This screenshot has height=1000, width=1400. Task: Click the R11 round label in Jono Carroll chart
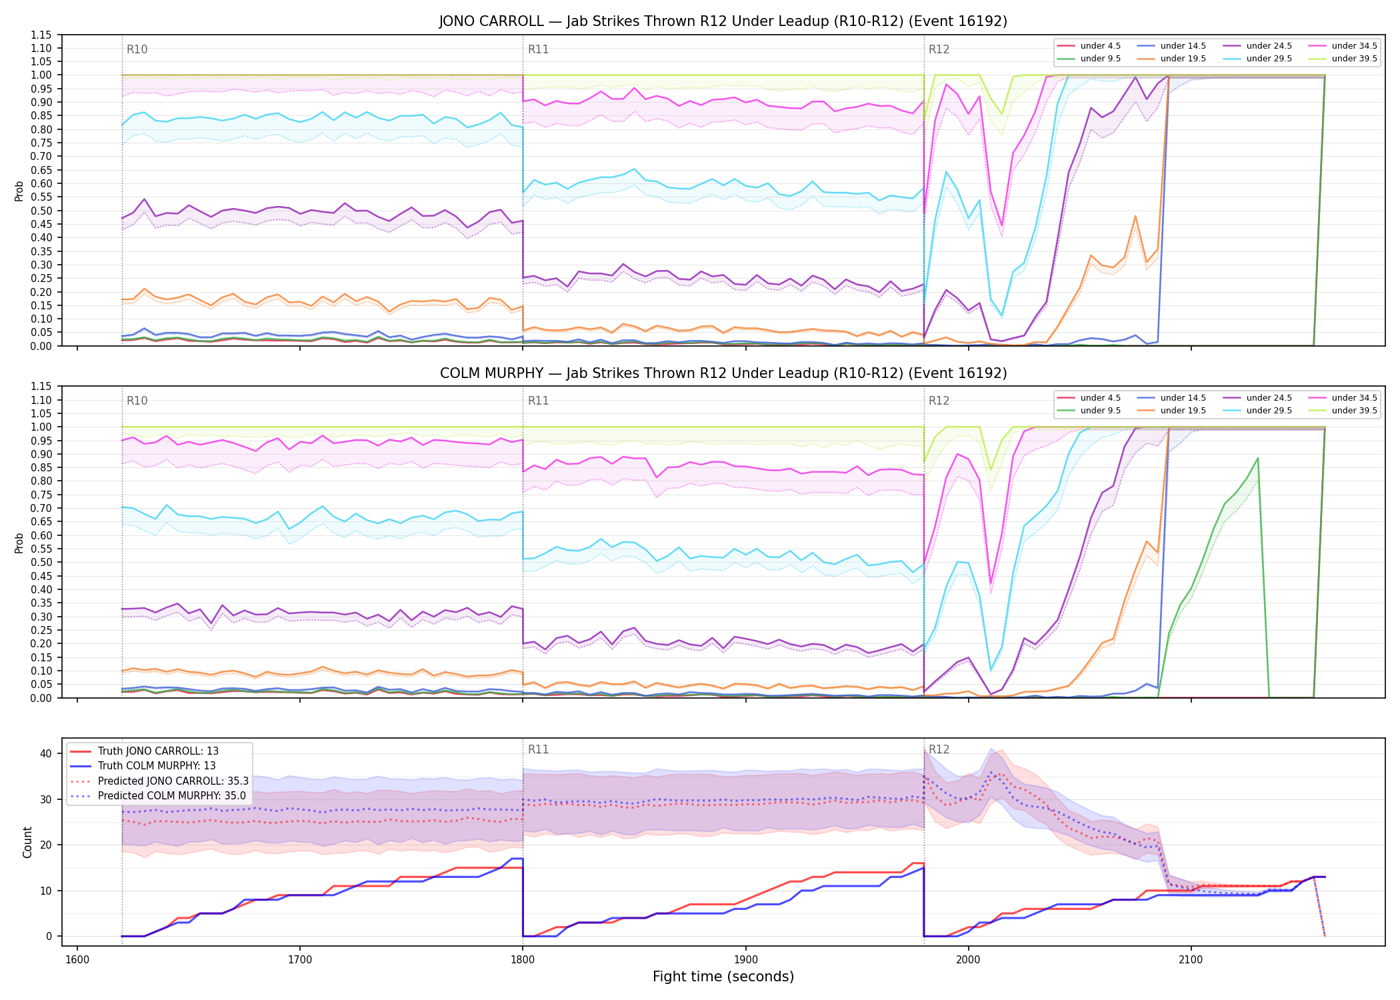click(x=538, y=49)
